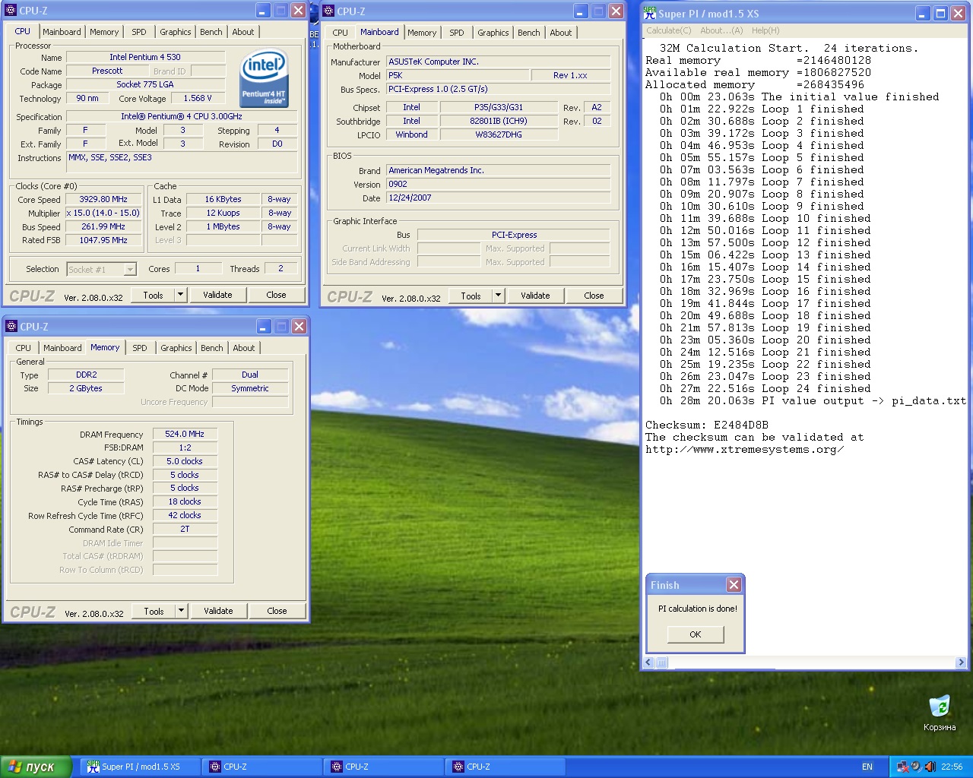Click Close button in the Timings window
Viewport: 973px width, 778px height.
[277, 611]
